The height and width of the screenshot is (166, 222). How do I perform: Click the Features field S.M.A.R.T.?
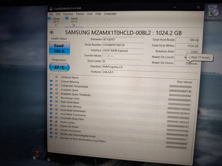(150, 72)
